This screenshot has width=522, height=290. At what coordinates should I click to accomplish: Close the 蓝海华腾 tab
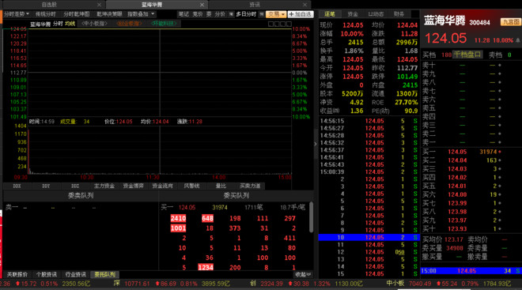(x=202, y=5)
